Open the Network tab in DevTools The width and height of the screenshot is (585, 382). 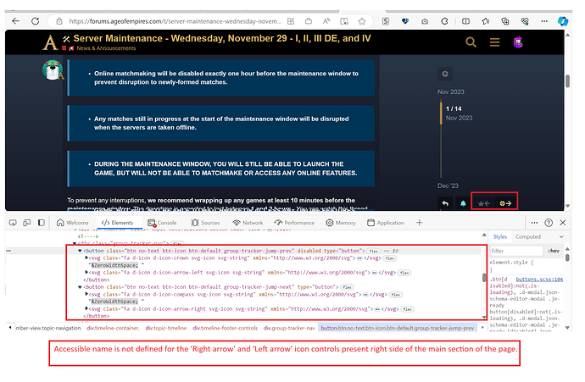coord(248,223)
